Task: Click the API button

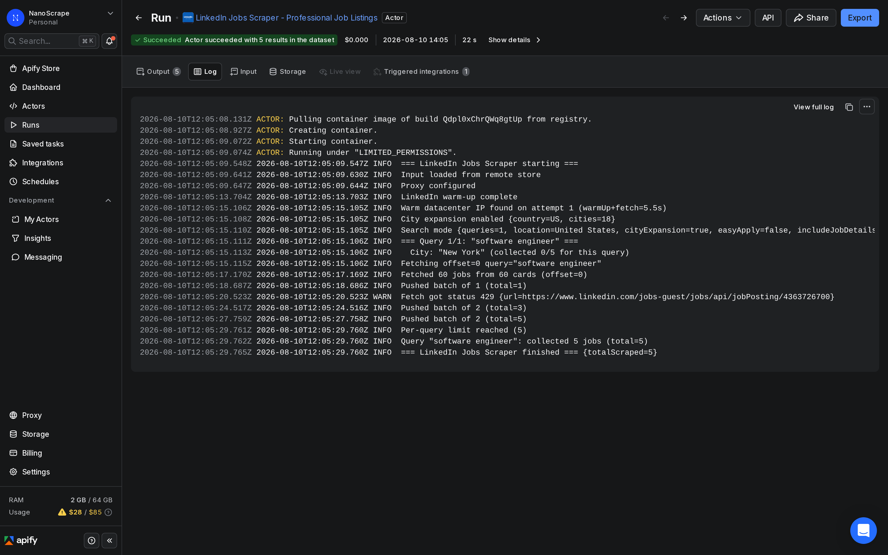Action: [768, 17]
